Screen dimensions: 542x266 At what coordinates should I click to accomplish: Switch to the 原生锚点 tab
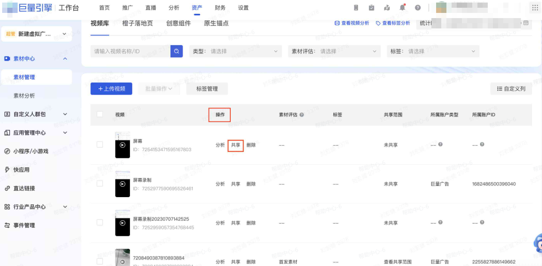[x=216, y=23]
